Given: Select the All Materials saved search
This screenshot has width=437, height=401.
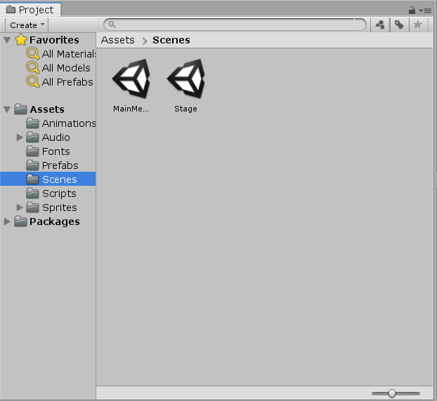Looking at the screenshot, I should click(48, 54).
